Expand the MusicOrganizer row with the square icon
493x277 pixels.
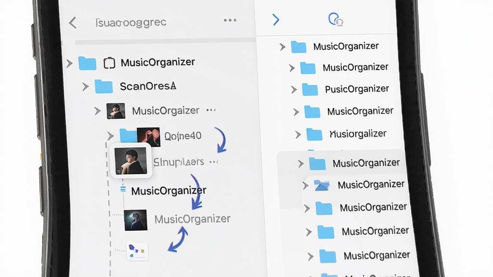point(69,63)
